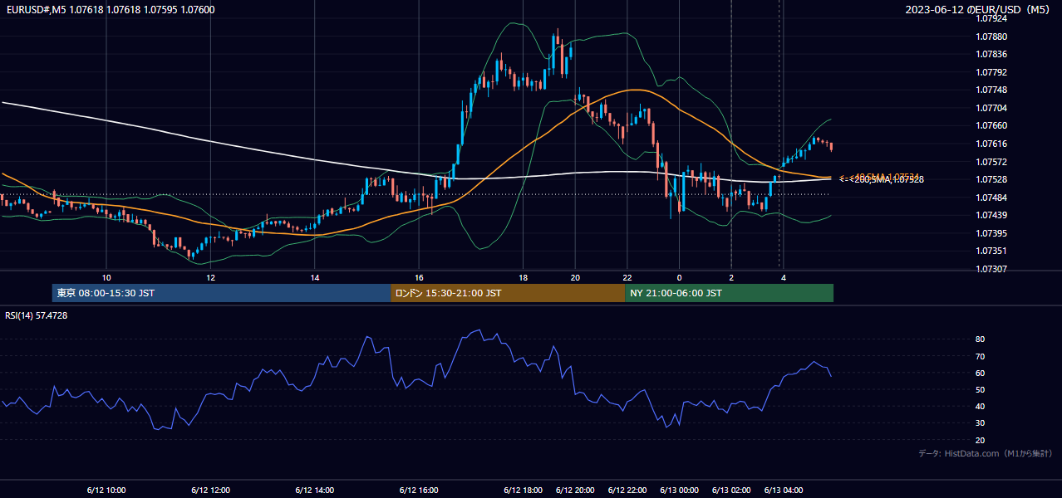Select the 東京 08:00-15:30 JST session bar
The image size is (1062, 498).
click(221, 293)
